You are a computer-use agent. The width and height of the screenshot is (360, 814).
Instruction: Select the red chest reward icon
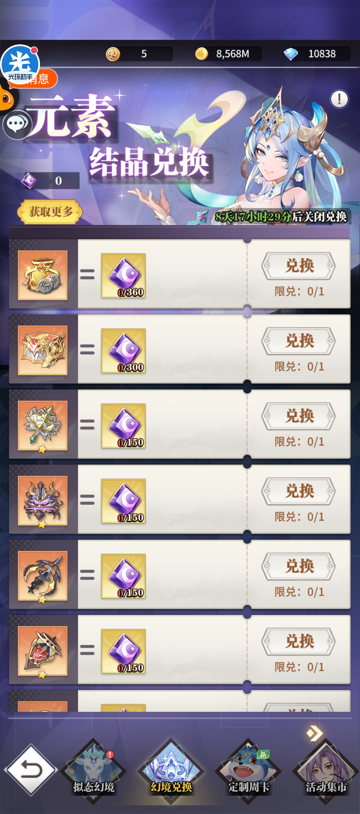tap(43, 350)
